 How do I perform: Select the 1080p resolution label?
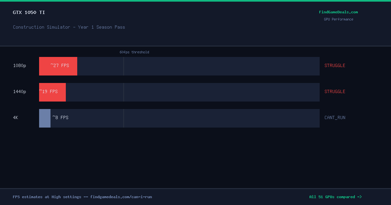click(20, 65)
